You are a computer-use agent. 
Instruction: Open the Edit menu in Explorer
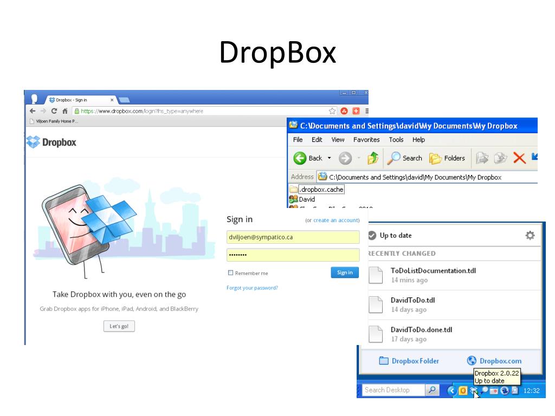point(317,140)
